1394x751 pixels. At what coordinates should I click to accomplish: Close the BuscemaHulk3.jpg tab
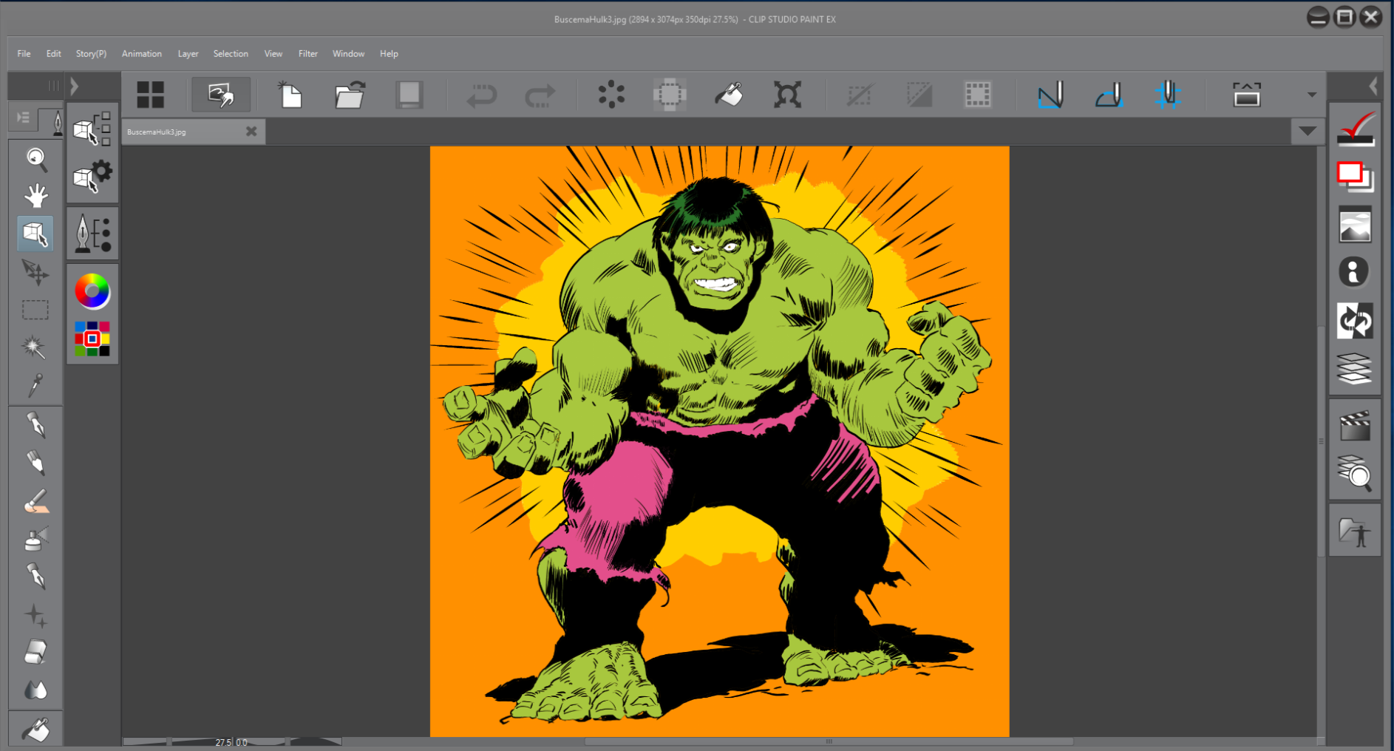tap(251, 131)
